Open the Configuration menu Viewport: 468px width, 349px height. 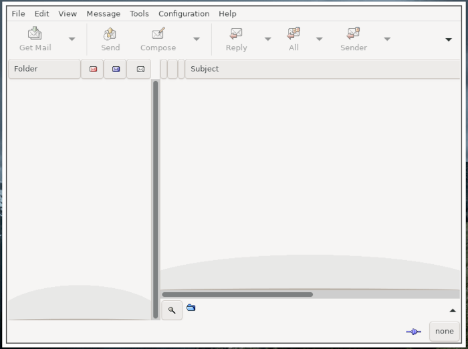tap(184, 14)
